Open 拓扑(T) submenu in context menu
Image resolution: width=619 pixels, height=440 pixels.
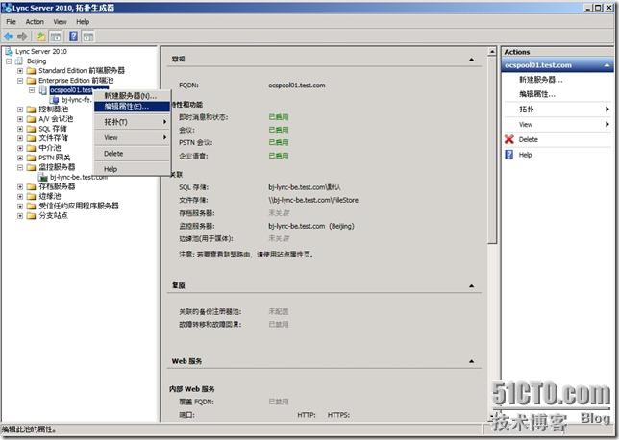click(133, 122)
